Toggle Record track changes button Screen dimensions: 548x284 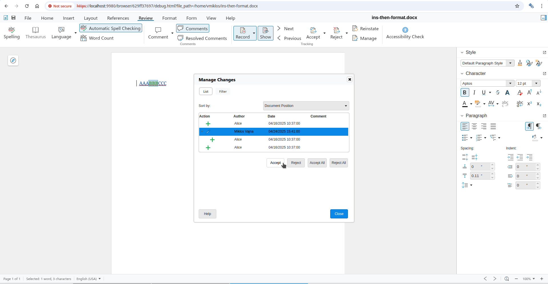point(243,33)
